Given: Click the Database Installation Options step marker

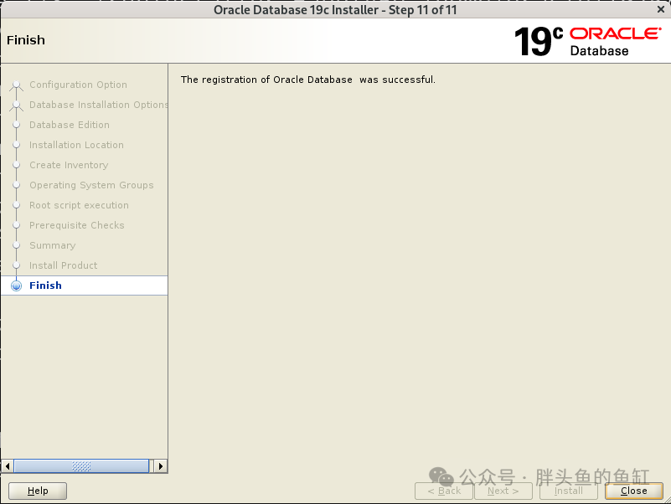Looking at the screenshot, I should (x=16, y=105).
